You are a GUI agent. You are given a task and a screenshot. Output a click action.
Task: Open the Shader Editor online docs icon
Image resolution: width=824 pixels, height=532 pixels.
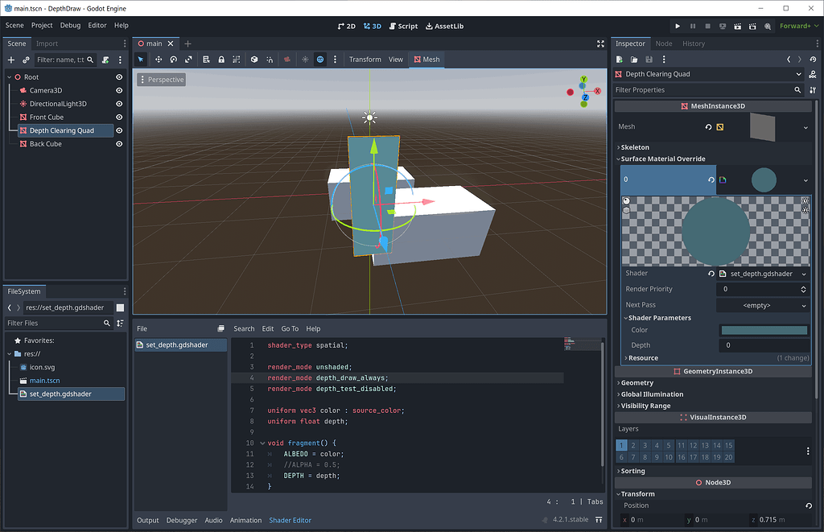point(221,328)
